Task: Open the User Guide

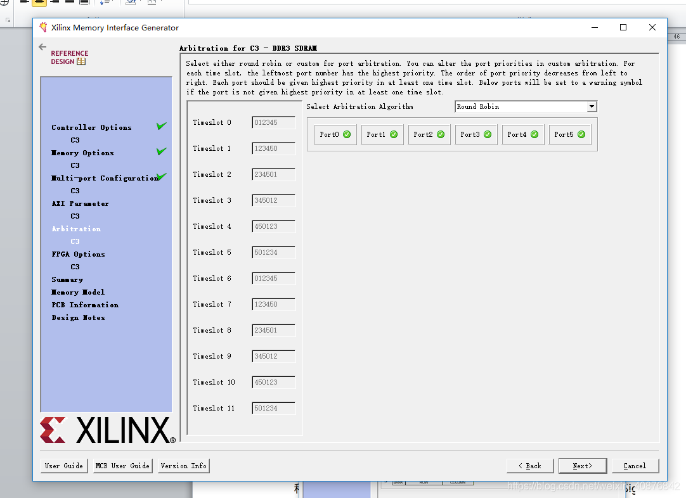Action: [x=64, y=466]
